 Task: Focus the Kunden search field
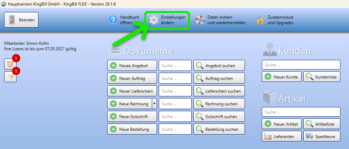(x=301, y=65)
